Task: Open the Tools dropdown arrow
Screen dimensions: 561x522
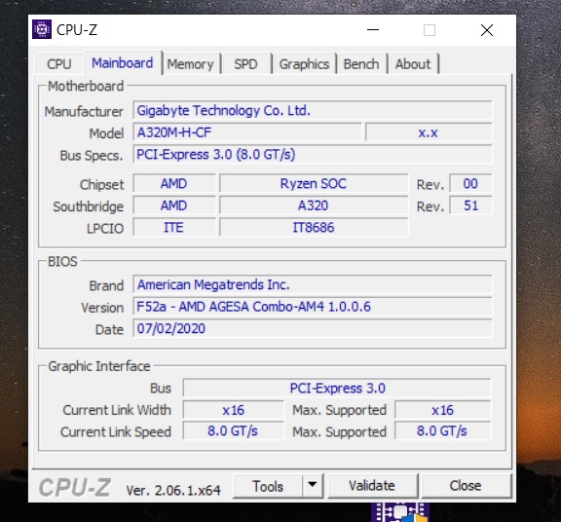Action: [313, 485]
